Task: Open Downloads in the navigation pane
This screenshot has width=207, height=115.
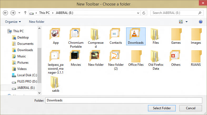Action: pos(22,50)
